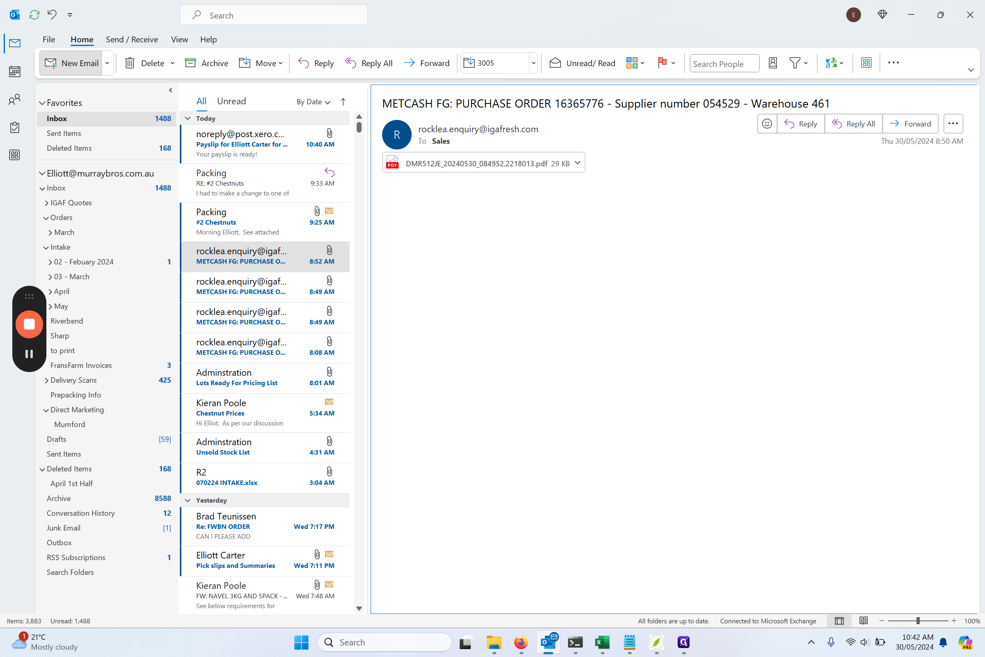Click Forward in the ribbon
The image size is (985, 657).
[x=426, y=63]
